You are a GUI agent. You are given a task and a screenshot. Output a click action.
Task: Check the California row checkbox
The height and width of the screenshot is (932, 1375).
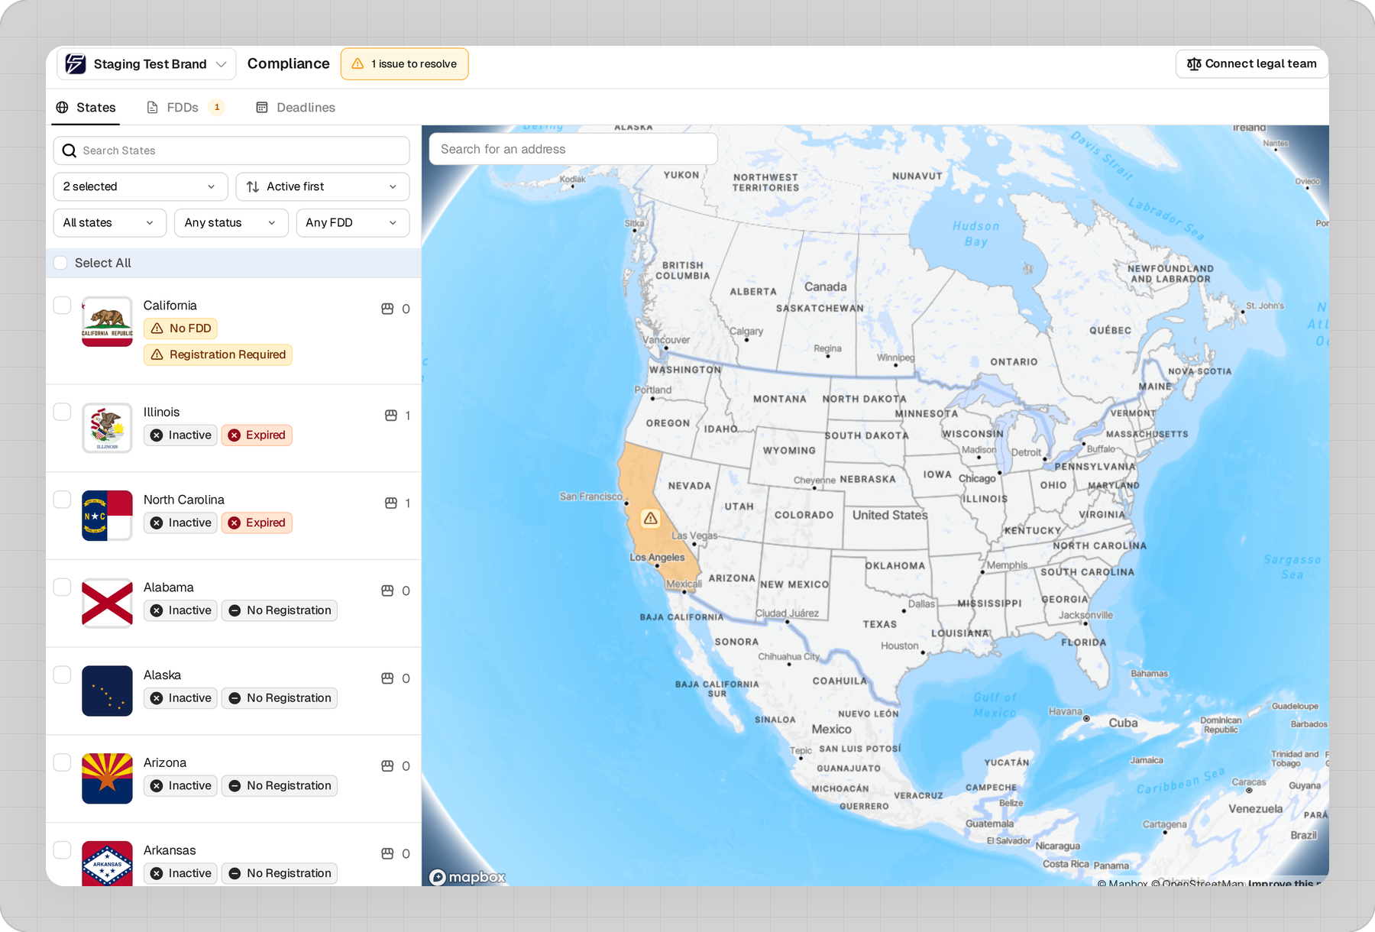coord(63,306)
